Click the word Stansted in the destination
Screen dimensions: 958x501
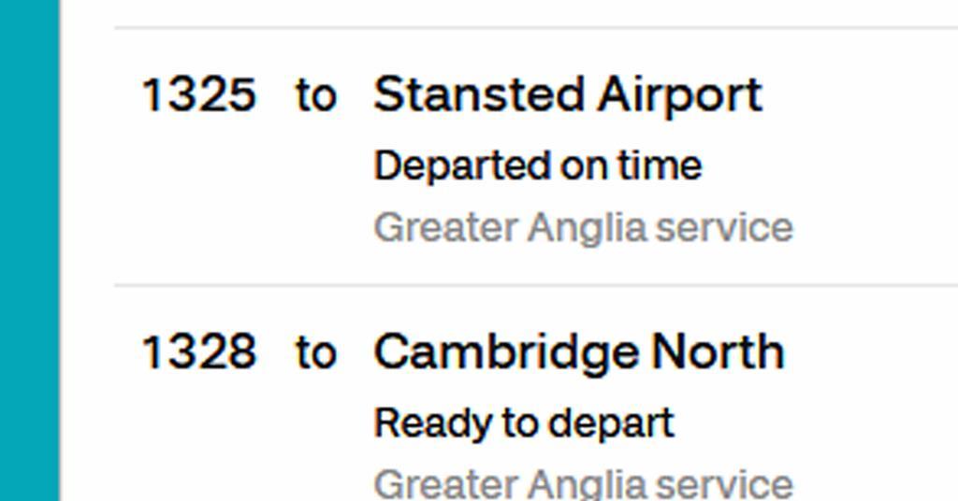(478, 95)
